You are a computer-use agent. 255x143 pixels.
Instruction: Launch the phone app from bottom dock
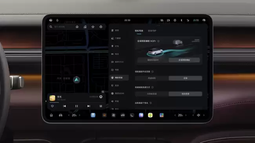pos(132,115)
